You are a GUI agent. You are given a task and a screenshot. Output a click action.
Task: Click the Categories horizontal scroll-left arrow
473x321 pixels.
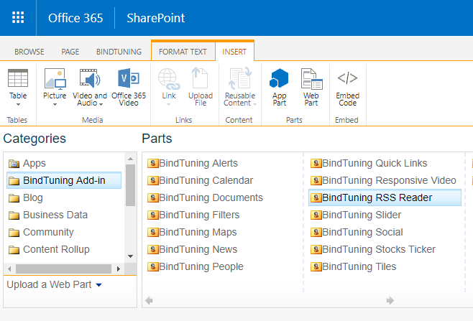coord(9,269)
